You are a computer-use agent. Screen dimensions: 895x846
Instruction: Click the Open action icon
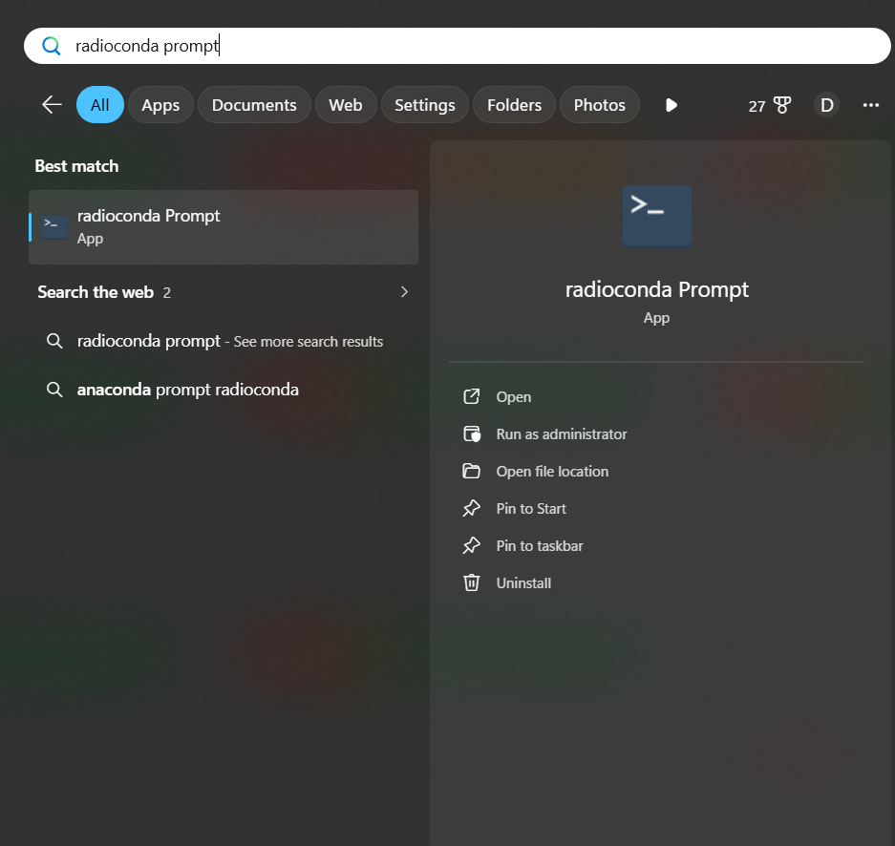tap(472, 396)
